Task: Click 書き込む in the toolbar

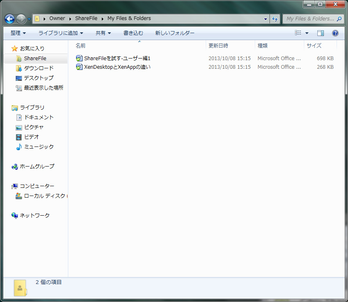Action: tap(133, 33)
